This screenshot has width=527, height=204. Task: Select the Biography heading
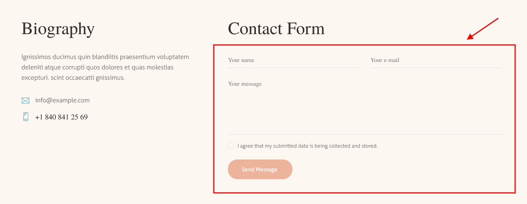(x=58, y=29)
